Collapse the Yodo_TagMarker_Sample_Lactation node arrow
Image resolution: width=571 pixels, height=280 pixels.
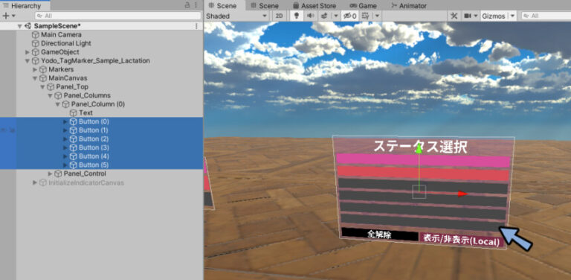pyautogui.click(x=28, y=61)
